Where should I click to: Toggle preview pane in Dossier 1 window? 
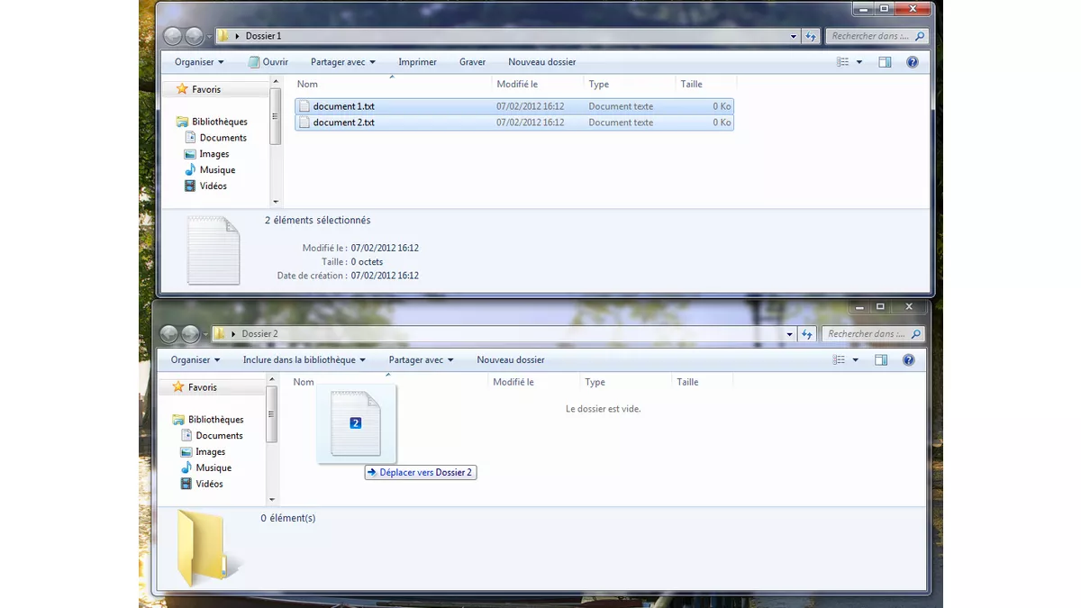coord(885,62)
